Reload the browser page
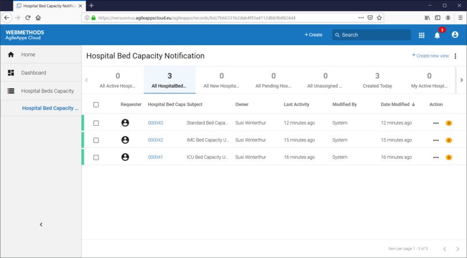Image resolution: width=467 pixels, height=258 pixels. pos(28,17)
